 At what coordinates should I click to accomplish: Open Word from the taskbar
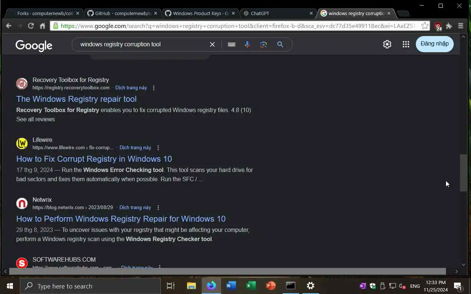pos(231,286)
